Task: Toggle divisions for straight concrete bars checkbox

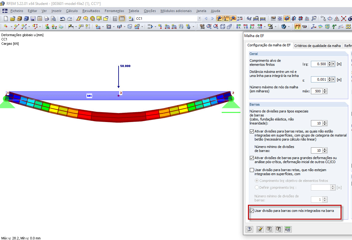Action: click(252, 132)
